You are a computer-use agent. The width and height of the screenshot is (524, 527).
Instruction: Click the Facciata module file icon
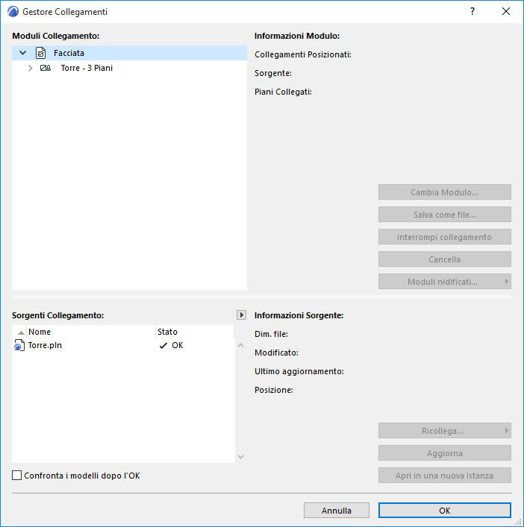coord(41,53)
